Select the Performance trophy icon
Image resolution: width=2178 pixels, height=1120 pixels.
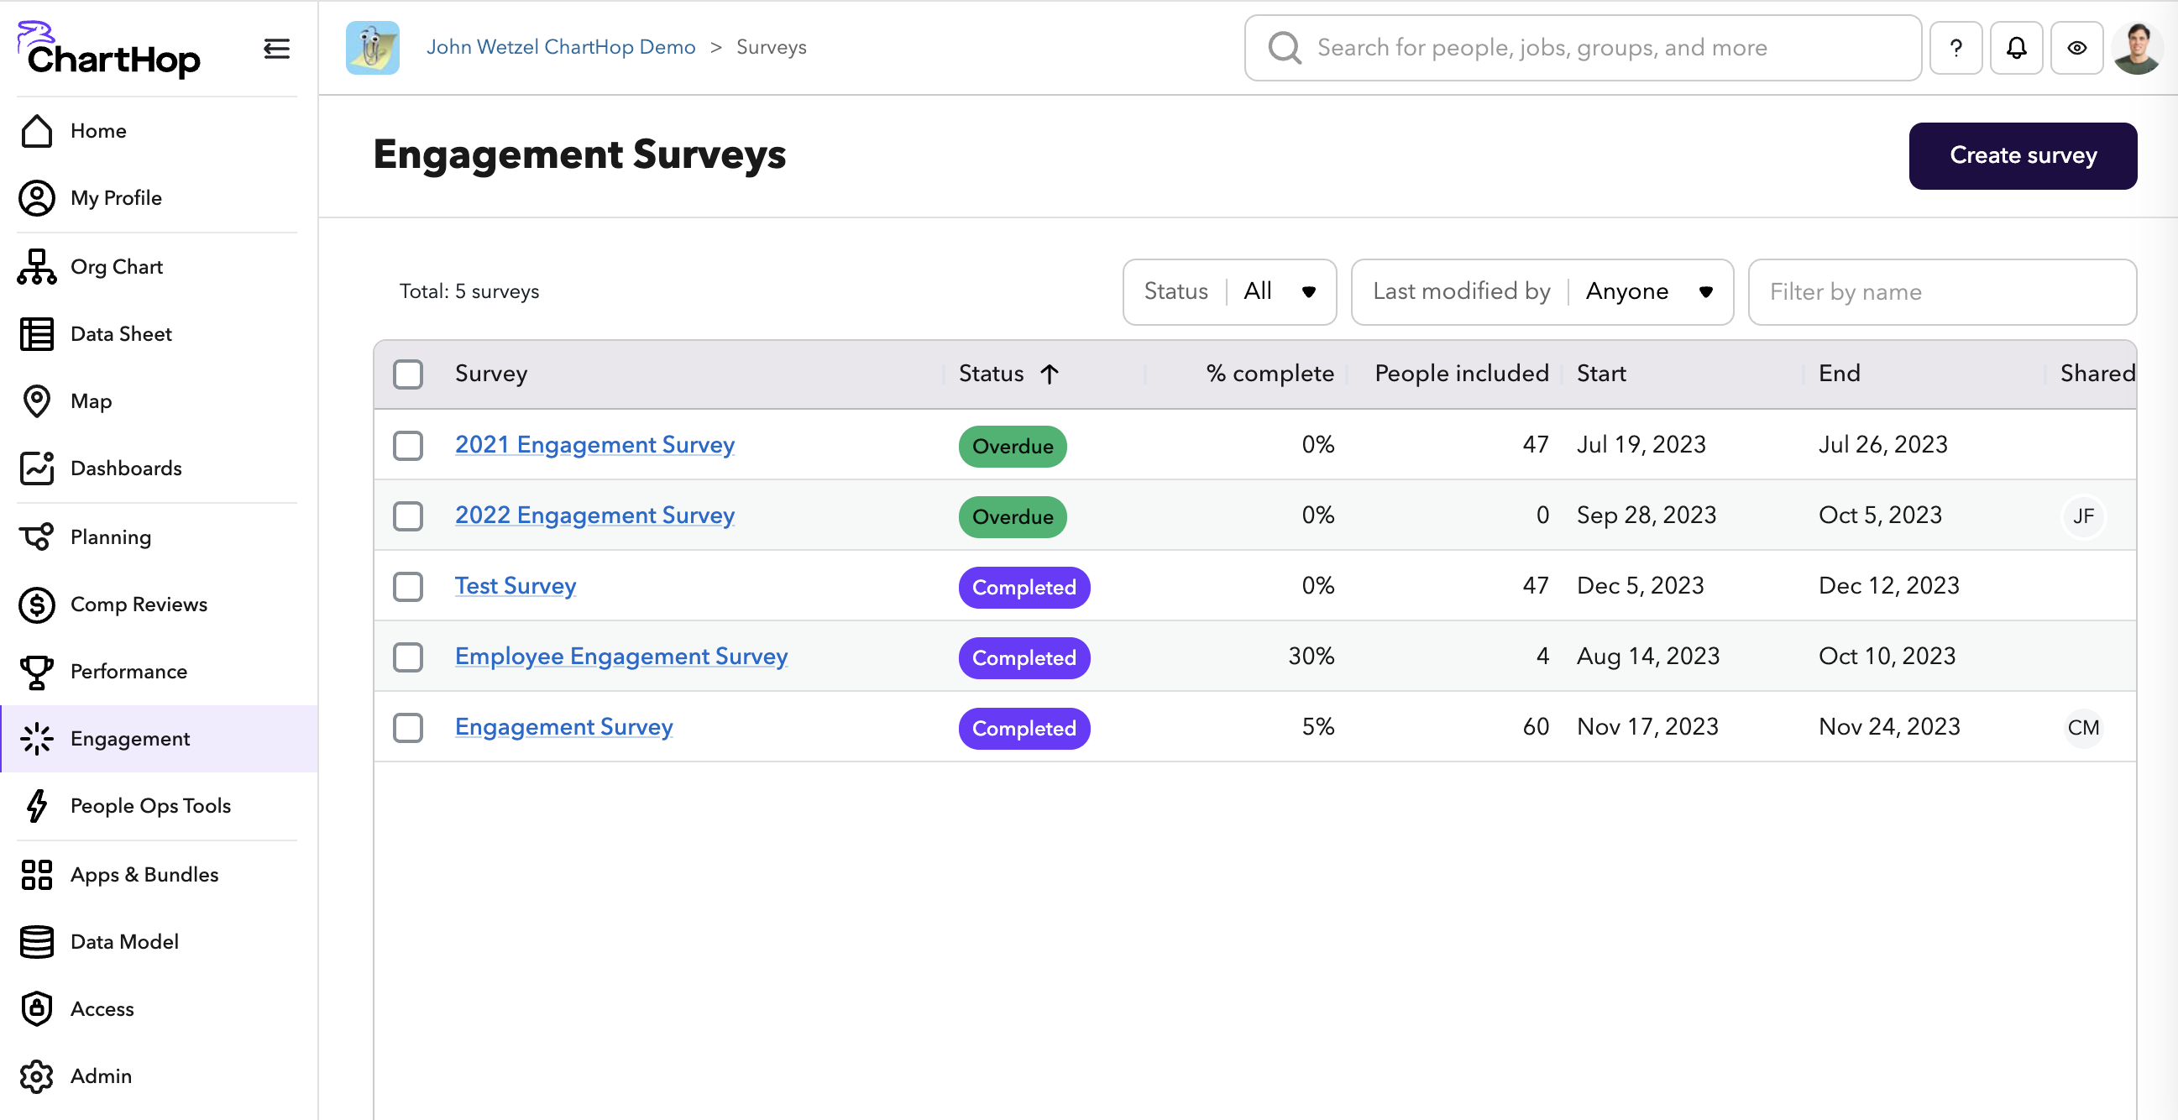pyautogui.click(x=36, y=671)
